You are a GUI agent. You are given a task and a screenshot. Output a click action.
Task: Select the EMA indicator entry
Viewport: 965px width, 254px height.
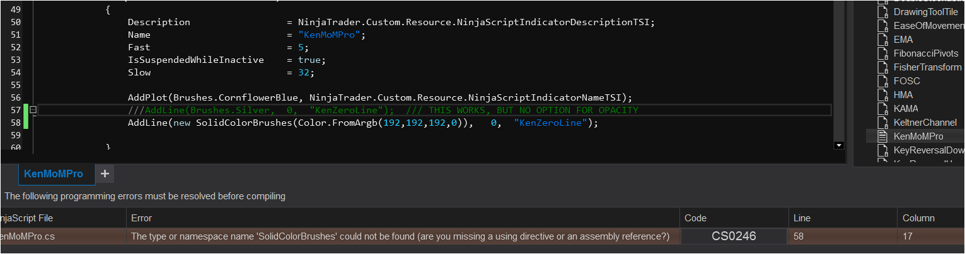(x=903, y=40)
